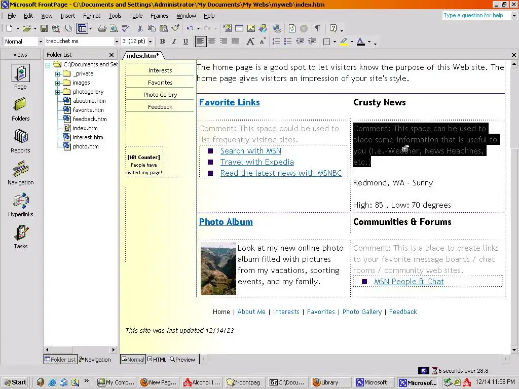This screenshot has height=389, width=519.
Task: Open the font size 3 (12 pt) dropdown
Action: tap(150, 42)
